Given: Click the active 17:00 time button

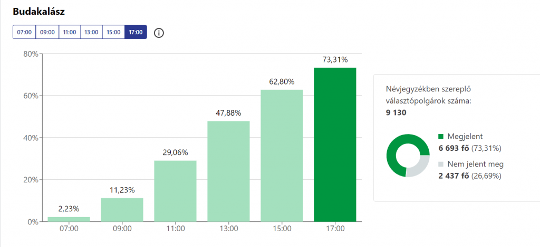Looking at the screenshot, I should coord(136,32).
